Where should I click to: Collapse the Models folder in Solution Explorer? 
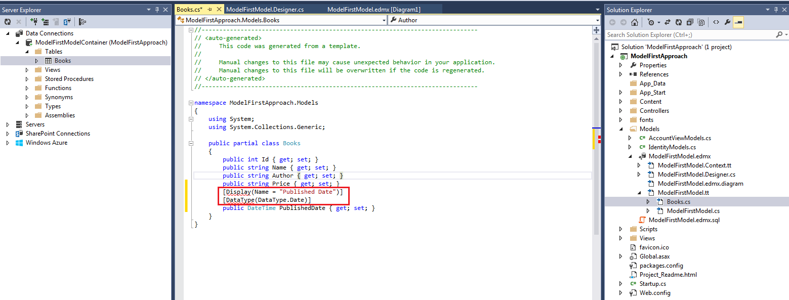(621, 129)
